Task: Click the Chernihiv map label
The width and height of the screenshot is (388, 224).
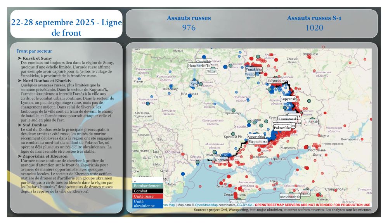Action: click(204, 61)
